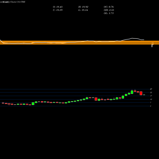Click the 2 price axis label
This screenshot has width=159, height=159.
pos(150,106)
